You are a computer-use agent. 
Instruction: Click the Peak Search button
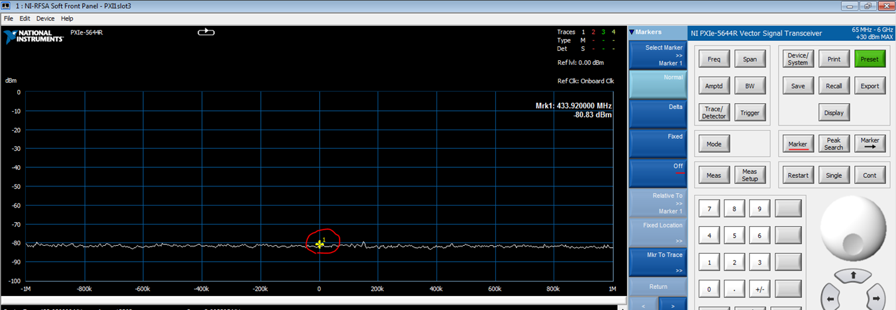[834, 143]
